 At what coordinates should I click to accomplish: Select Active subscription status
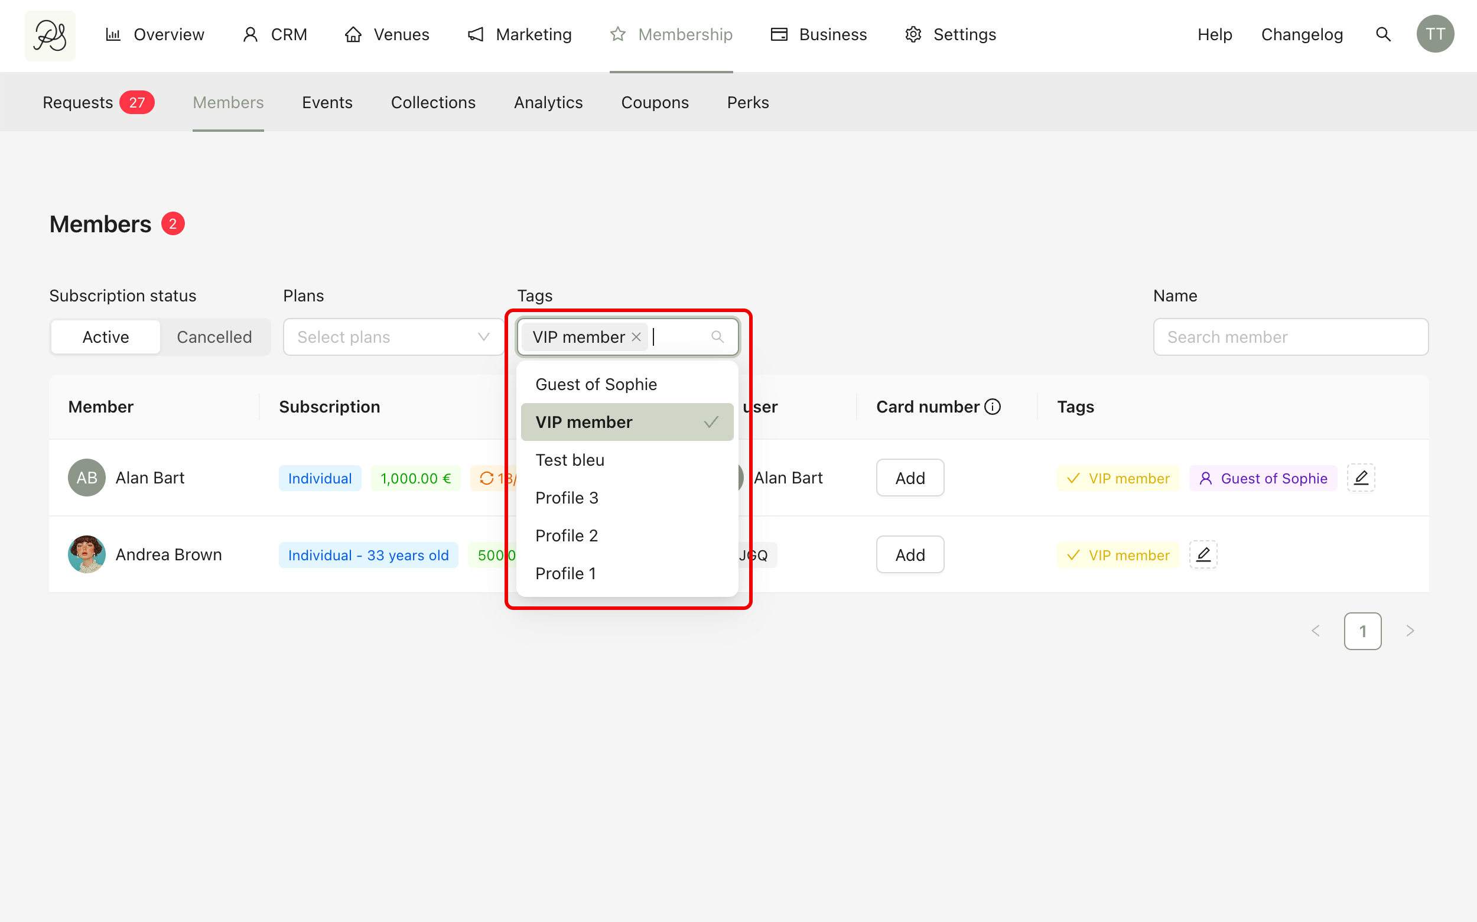(x=105, y=337)
